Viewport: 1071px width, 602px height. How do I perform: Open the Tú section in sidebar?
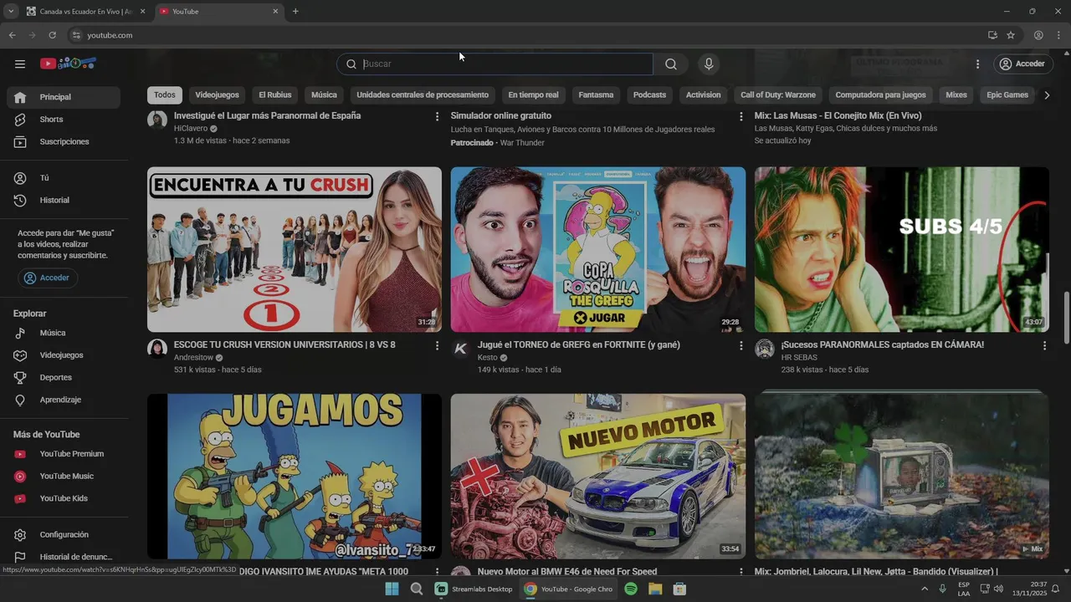[x=64, y=178]
